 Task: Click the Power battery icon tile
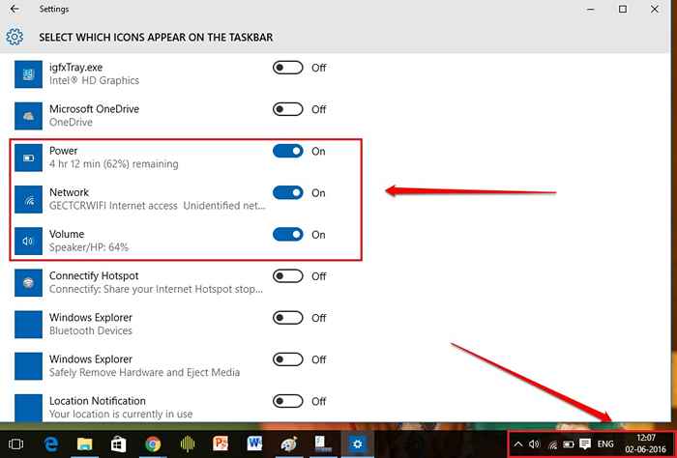[28, 157]
